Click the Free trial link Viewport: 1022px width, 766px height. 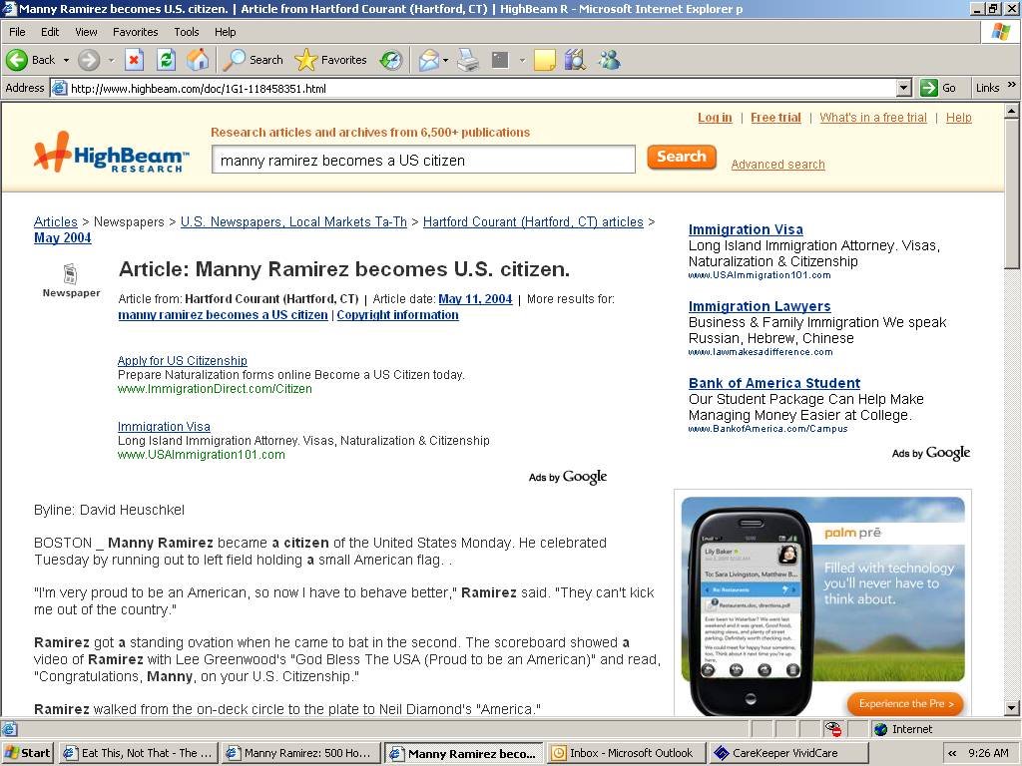coord(775,118)
